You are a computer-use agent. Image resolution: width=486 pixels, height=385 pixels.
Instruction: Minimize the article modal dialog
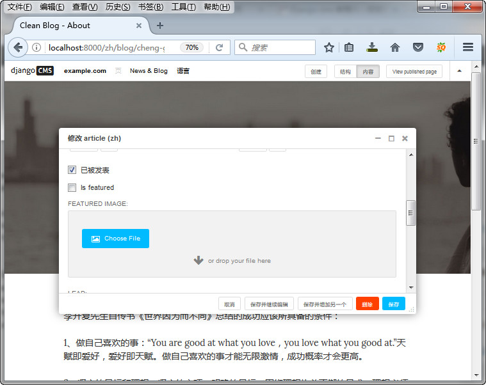(x=378, y=138)
